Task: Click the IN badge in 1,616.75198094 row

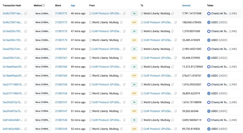Action: [x=134, y=102]
